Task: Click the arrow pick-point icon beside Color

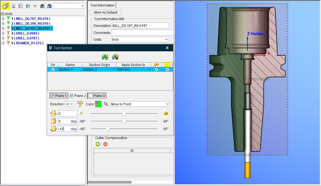Action: pyautogui.click(x=106, y=104)
